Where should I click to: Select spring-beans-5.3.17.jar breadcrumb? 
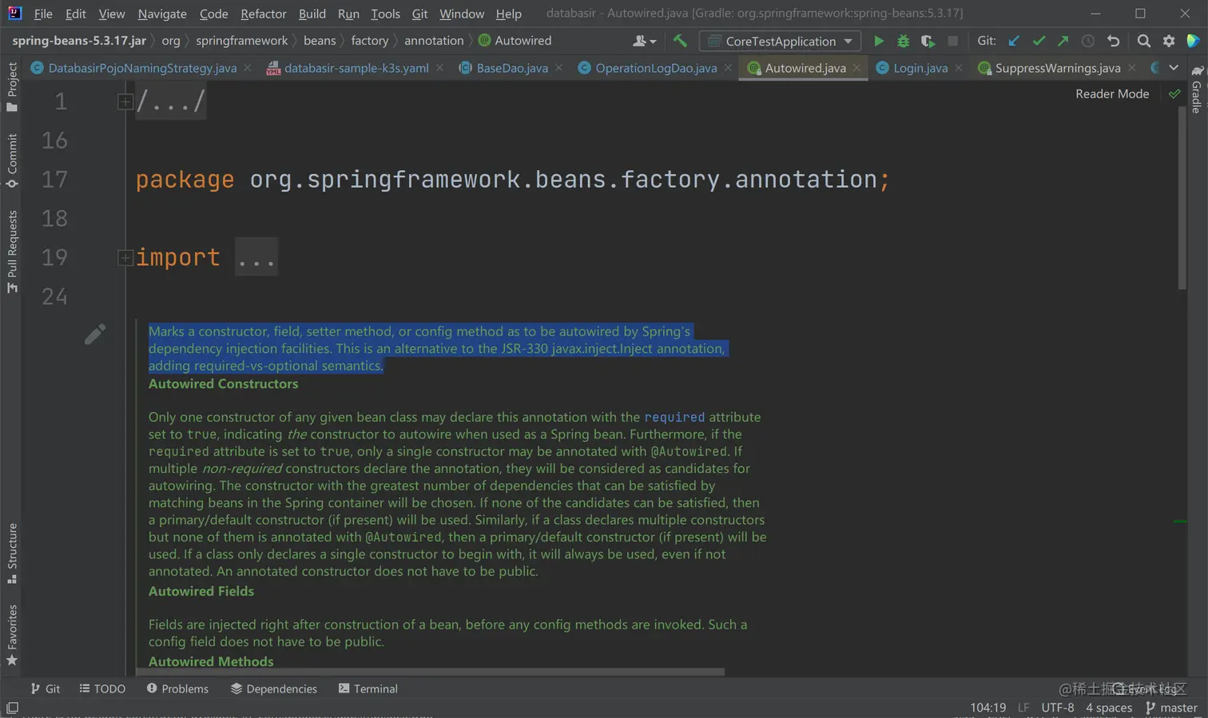click(x=79, y=41)
